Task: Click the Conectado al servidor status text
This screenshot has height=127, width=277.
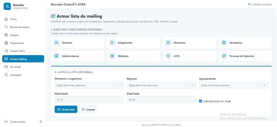Action: 262,4
